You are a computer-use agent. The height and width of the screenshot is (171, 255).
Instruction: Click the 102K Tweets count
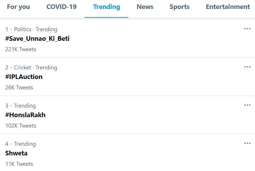[21, 126]
